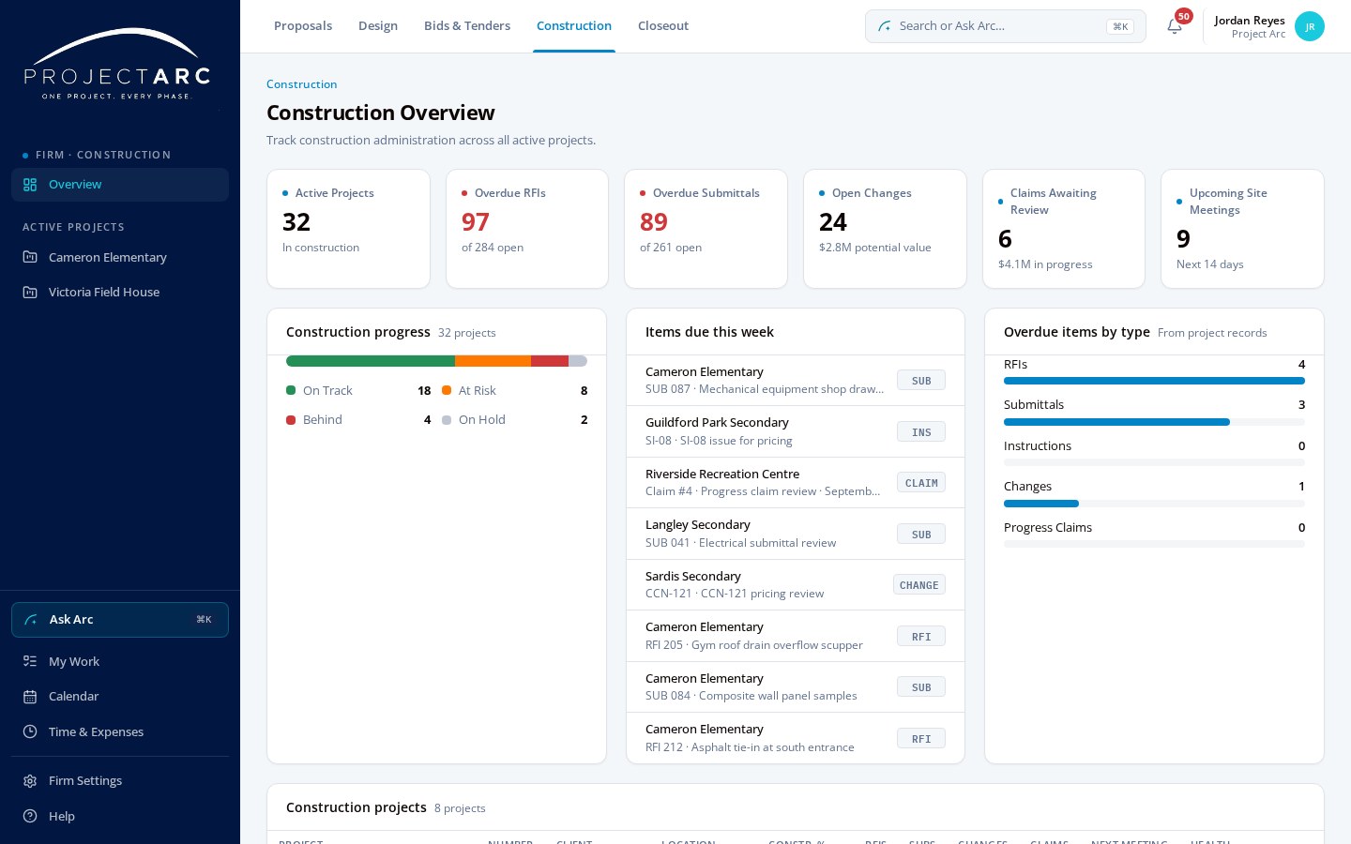
Task: Click orange At Risk progress bar segment
Action: point(493,361)
